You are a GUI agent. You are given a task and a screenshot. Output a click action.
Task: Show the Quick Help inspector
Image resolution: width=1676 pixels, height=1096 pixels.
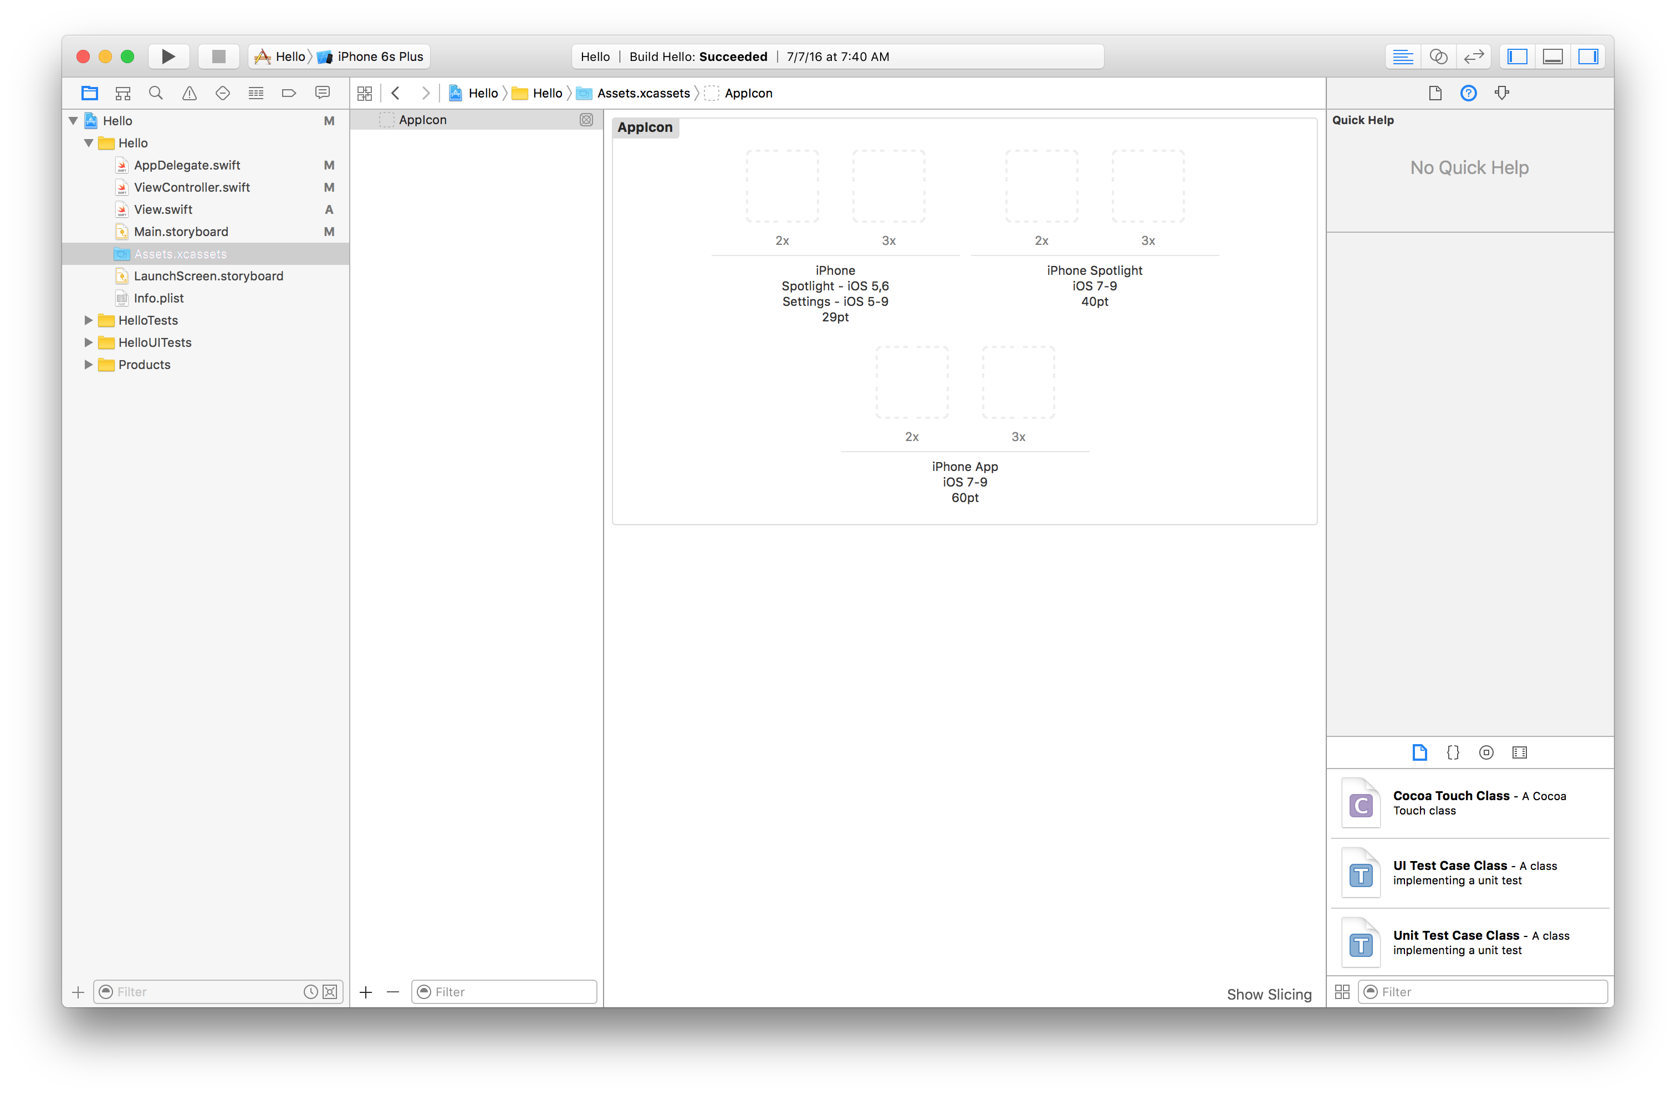[1468, 93]
